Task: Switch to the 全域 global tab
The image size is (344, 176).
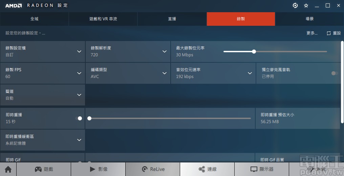Action: pyautogui.click(x=35, y=19)
